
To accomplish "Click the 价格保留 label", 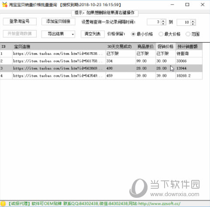I will coord(116,34).
